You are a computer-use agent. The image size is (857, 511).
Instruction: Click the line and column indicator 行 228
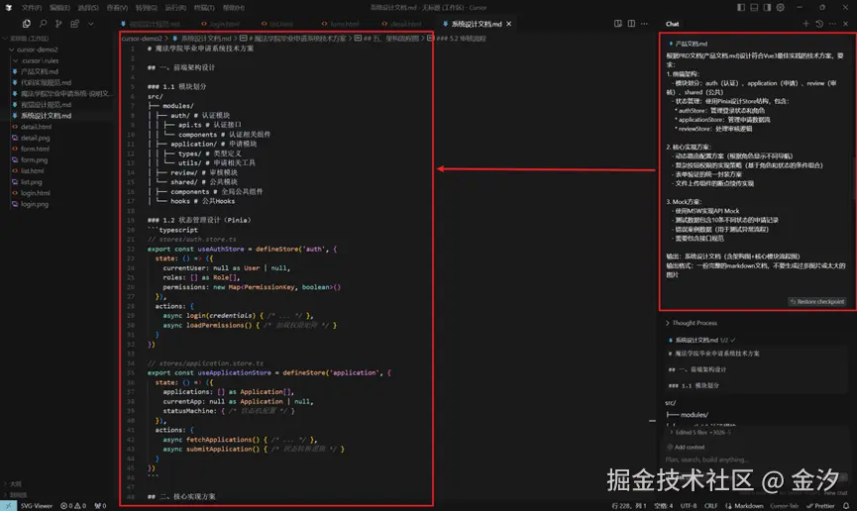629,506
